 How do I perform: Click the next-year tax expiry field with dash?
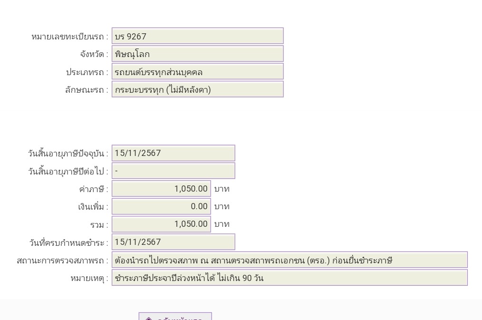(174, 171)
